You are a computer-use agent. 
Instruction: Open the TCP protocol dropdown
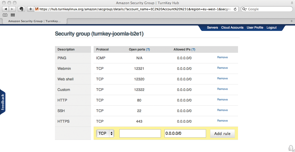(x=105, y=133)
